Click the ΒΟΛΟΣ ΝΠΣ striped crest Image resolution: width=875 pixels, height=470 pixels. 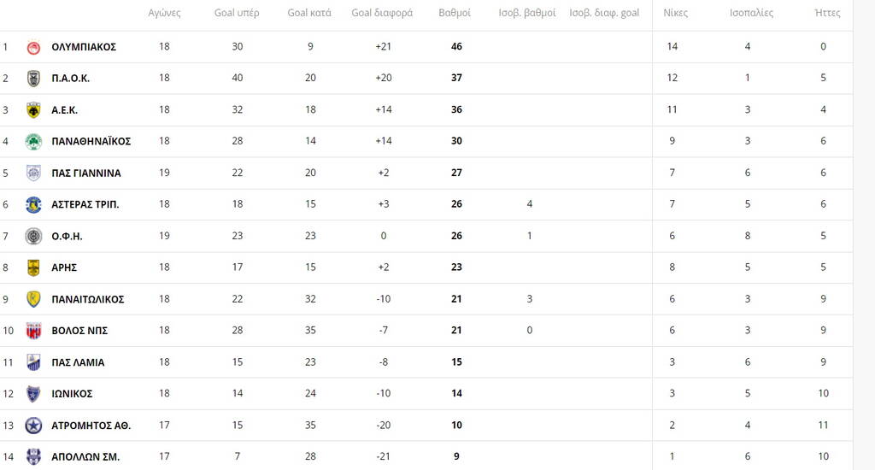pyautogui.click(x=33, y=331)
